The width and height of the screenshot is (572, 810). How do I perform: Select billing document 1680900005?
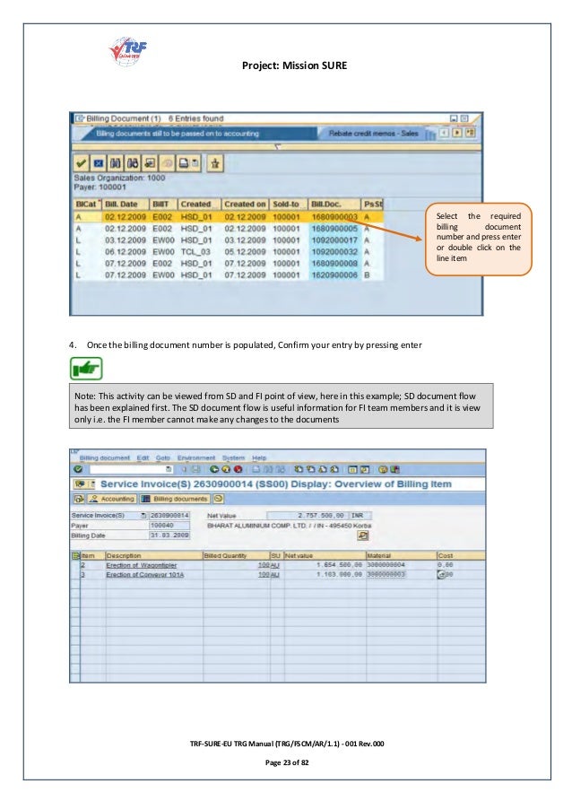pos(334,229)
